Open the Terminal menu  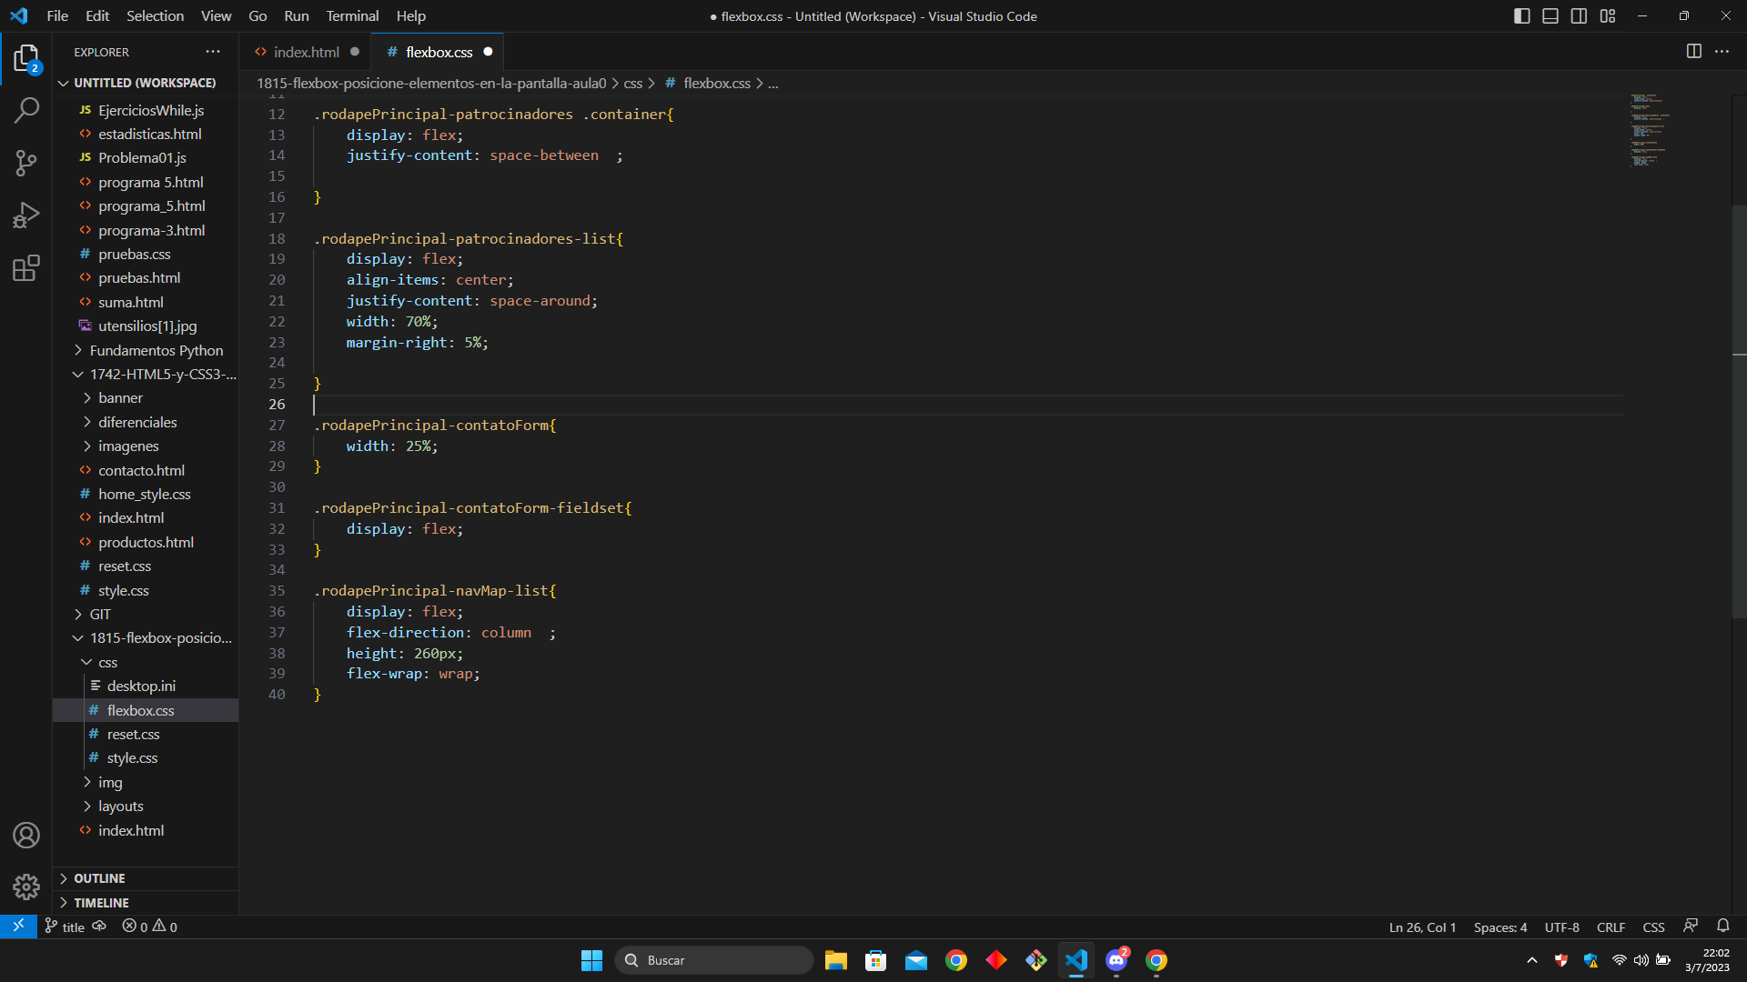352,16
